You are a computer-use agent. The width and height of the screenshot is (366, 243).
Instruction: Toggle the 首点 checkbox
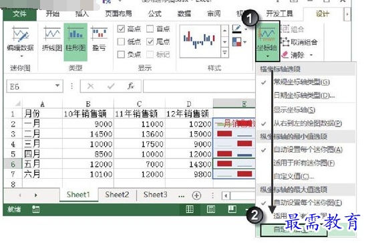pos(150,29)
